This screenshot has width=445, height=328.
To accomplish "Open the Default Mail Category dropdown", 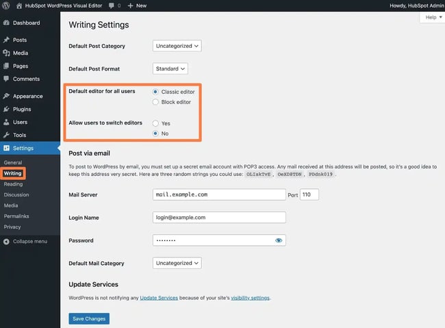I will (x=177, y=263).
